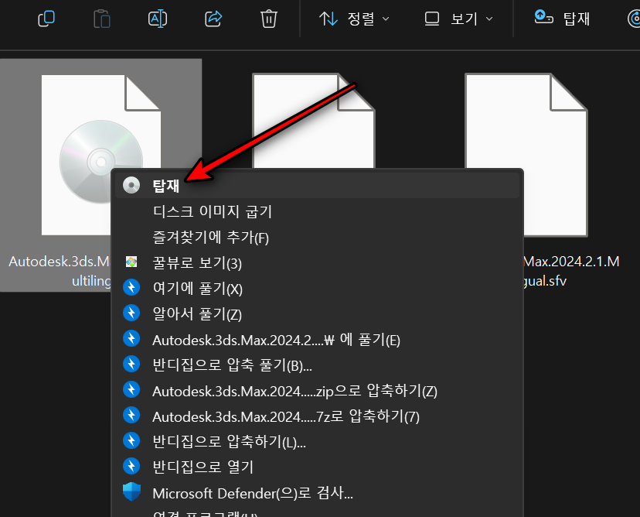Click the Bandizip icon beside the 에 풀기(E) entry
Screen dimensions: 640x517
tap(131, 338)
